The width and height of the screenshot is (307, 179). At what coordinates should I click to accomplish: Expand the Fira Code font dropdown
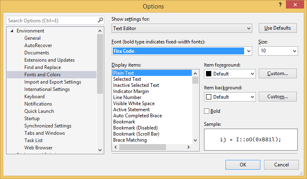(x=249, y=51)
